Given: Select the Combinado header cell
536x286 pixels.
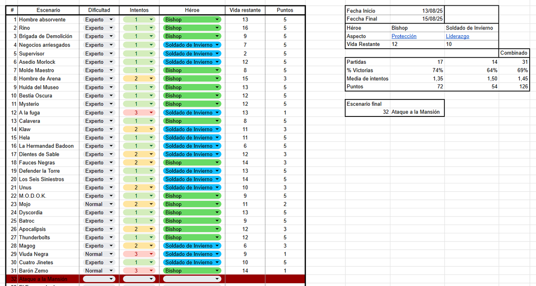Looking at the screenshot, I should [514, 53].
